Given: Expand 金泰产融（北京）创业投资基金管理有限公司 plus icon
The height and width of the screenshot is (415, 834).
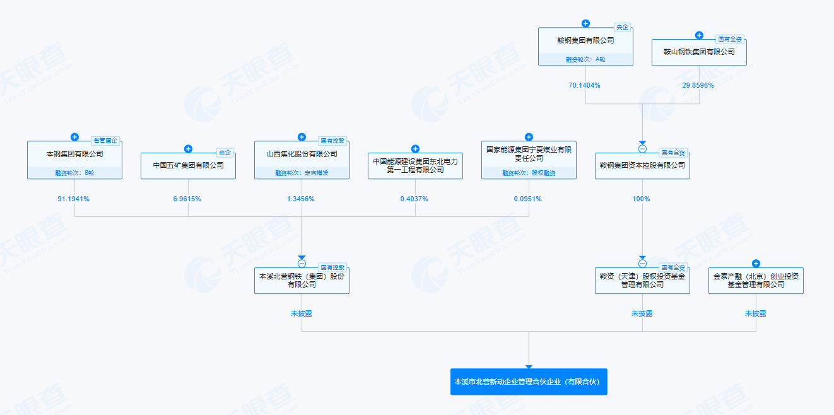Looking at the screenshot, I should click(756, 264).
